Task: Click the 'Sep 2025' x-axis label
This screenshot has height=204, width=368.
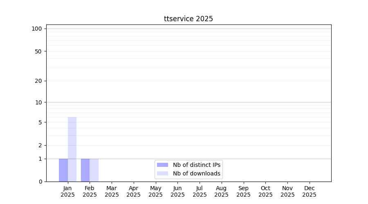Action: (243, 191)
